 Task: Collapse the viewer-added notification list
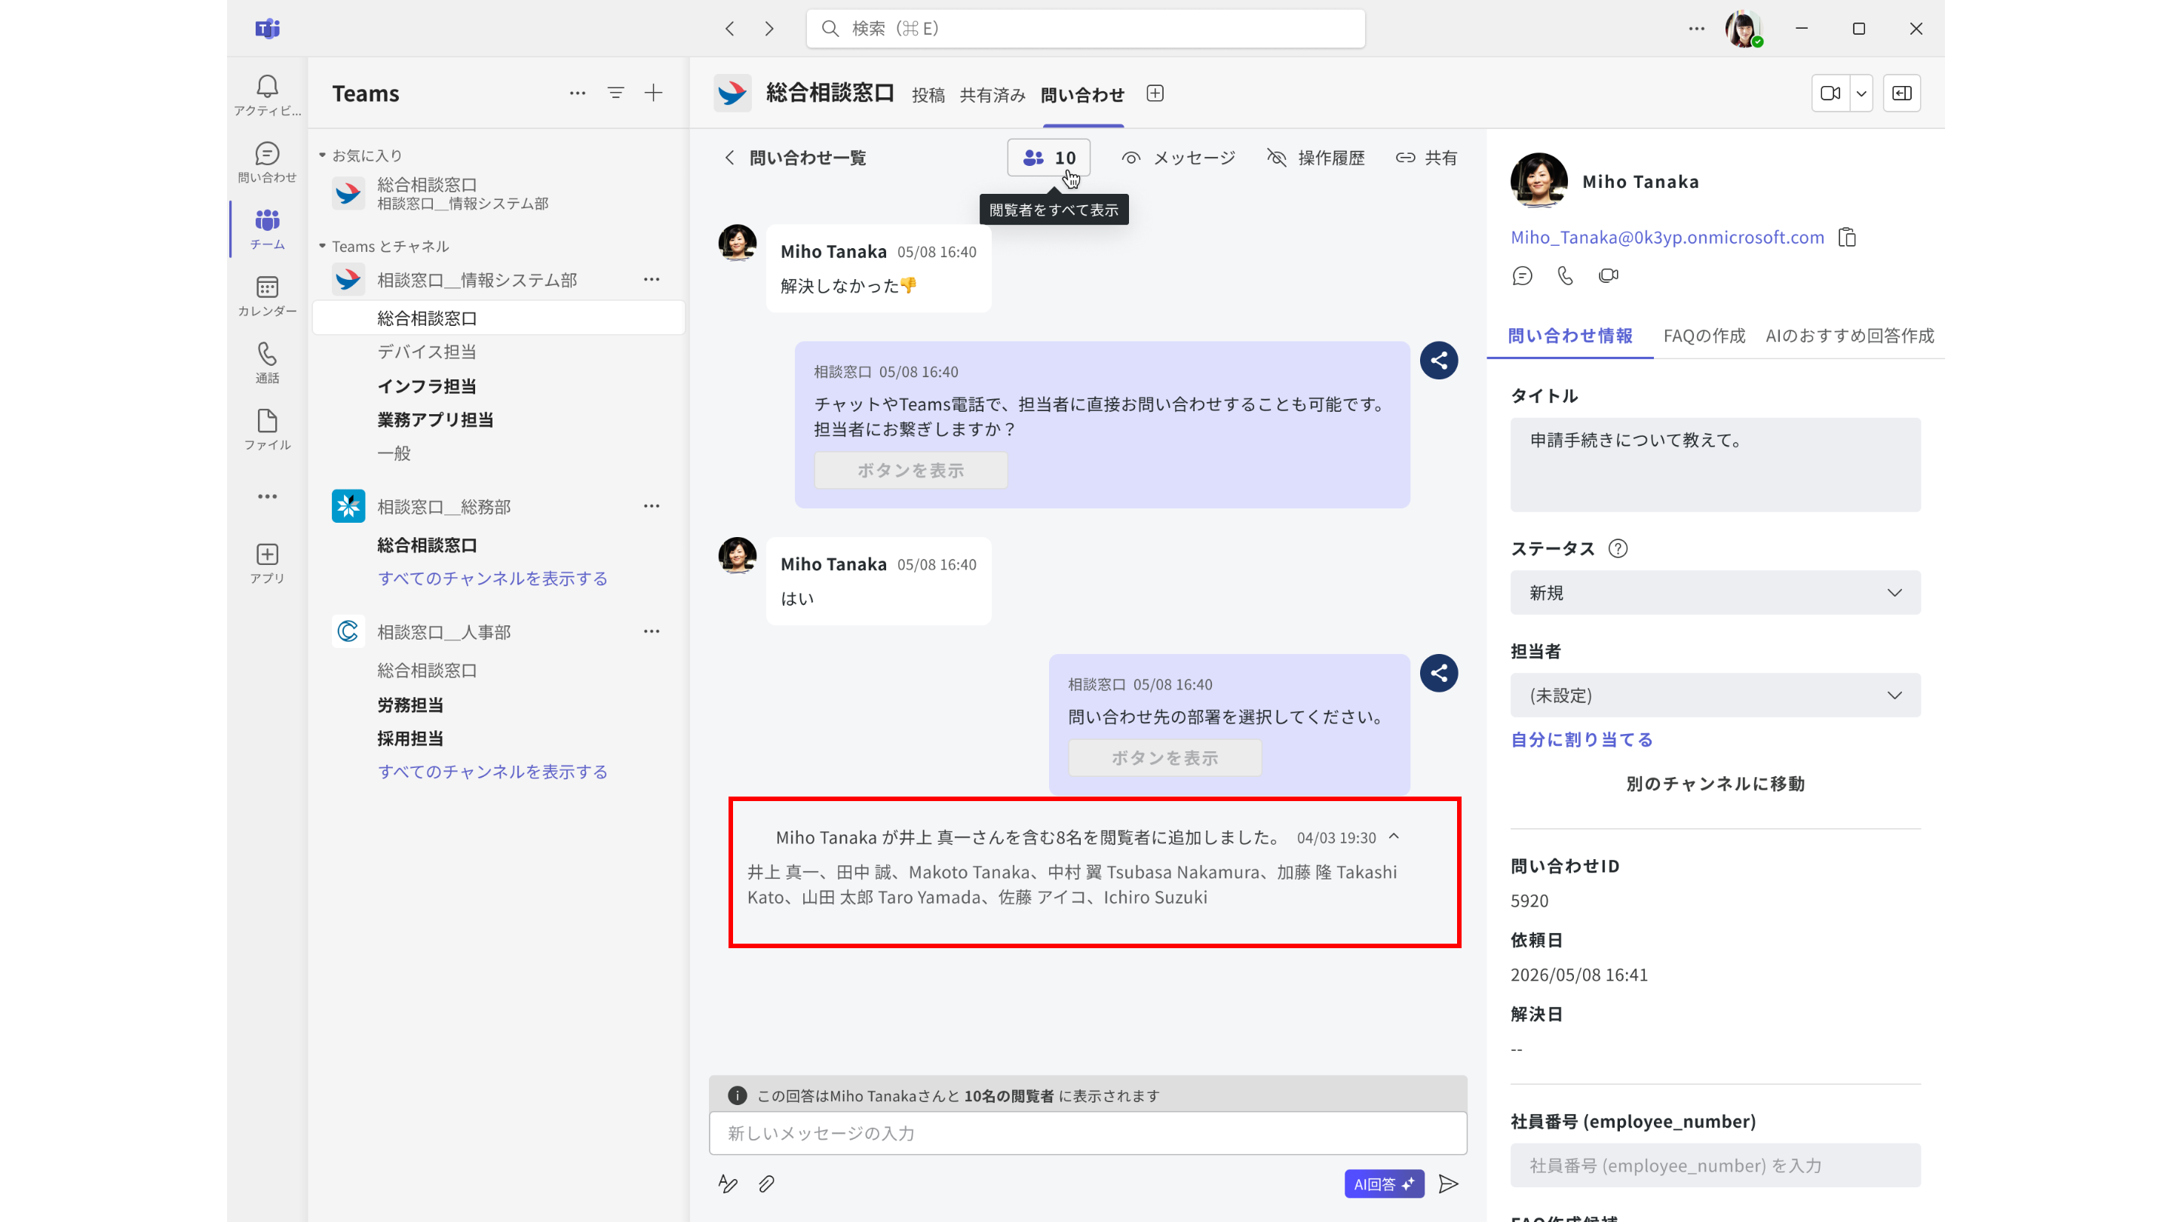(x=1394, y=837)
